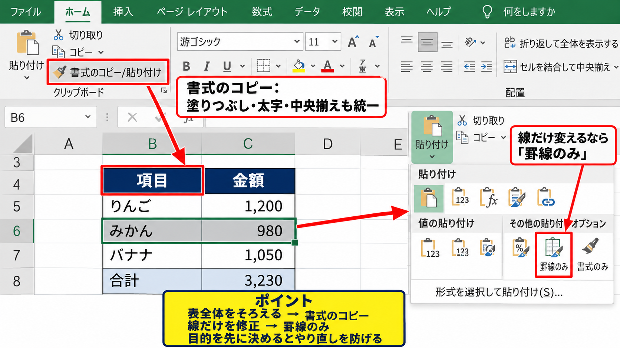Expand the borders dropdown arrow

[278, 66]
